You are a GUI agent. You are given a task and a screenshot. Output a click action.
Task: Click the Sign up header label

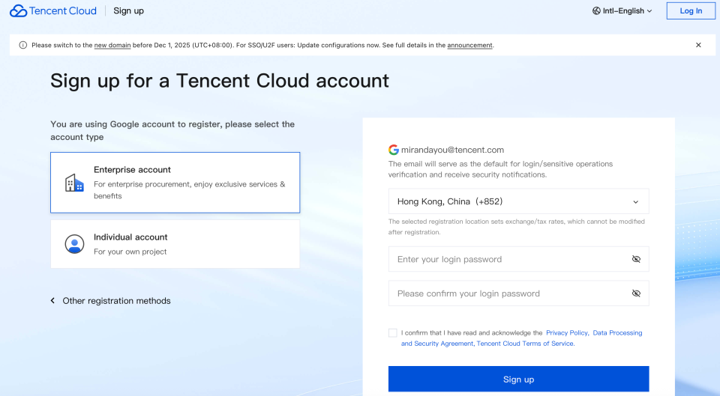coord(128,11)
